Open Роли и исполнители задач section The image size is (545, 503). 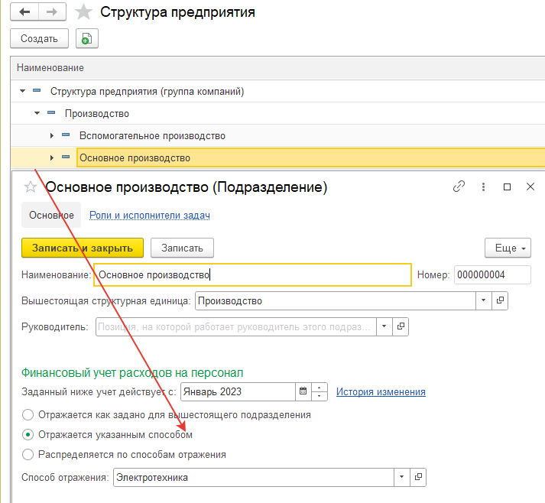[x=150, y=215]
